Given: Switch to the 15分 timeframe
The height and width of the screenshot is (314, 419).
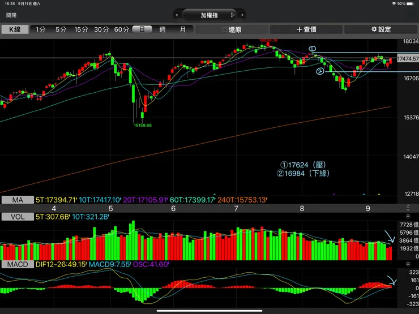Looking at the screenshot, I should coord(81,29).
